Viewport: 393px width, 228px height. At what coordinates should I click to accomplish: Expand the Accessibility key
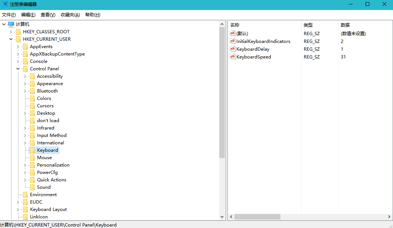tap(24, 76)
